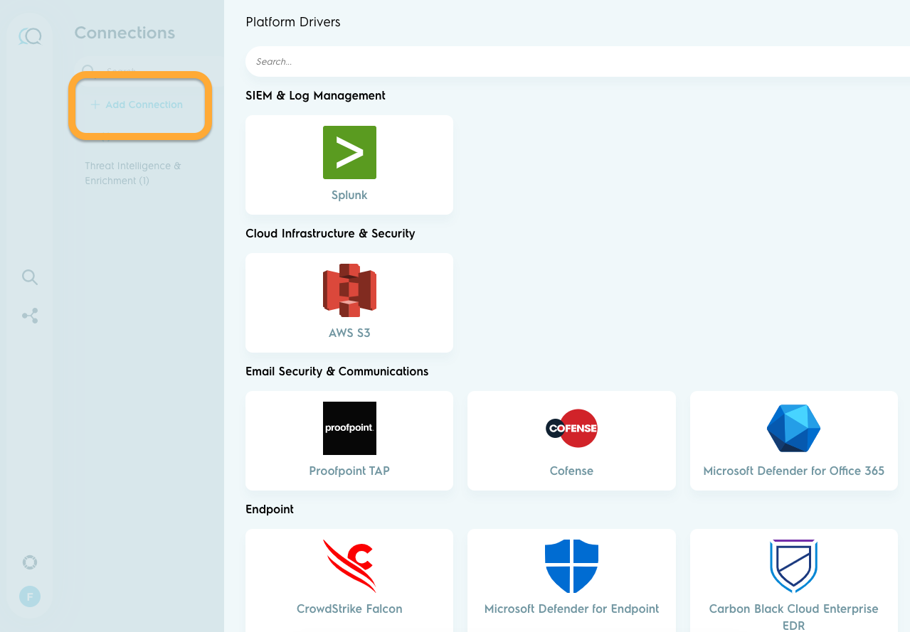The width and height of the screenshot is (910, 632).
Task: Select the AWS S3 card label
Action: pos(349,333)
